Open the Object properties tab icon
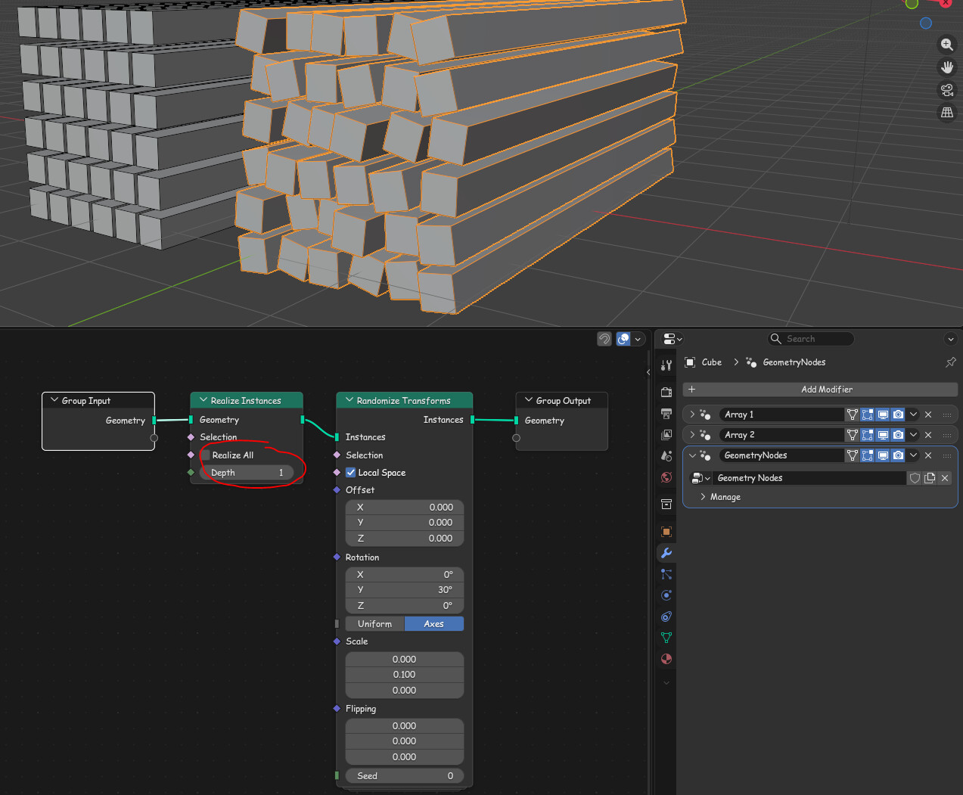Screen dimensions: 963x795 click(x=666, y=532)
